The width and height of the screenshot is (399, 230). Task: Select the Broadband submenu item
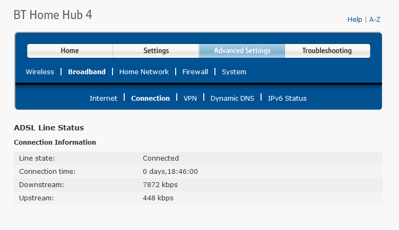pos(87,72)
